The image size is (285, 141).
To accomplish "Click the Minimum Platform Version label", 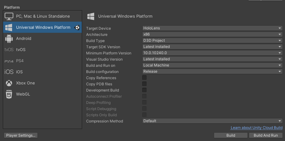I will click(x=109, y=53).
